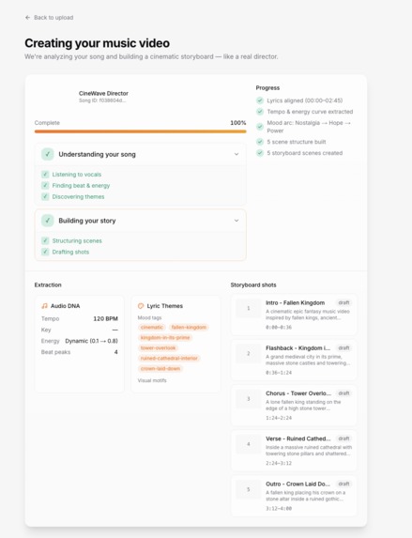Click the Lyrics aligned progress check icon
The height and width of the screenshot is (538, 412).
coord(260,100)
